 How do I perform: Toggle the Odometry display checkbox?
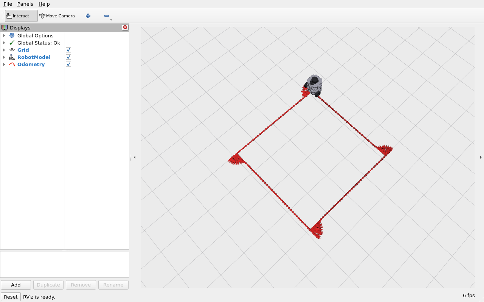68,64
